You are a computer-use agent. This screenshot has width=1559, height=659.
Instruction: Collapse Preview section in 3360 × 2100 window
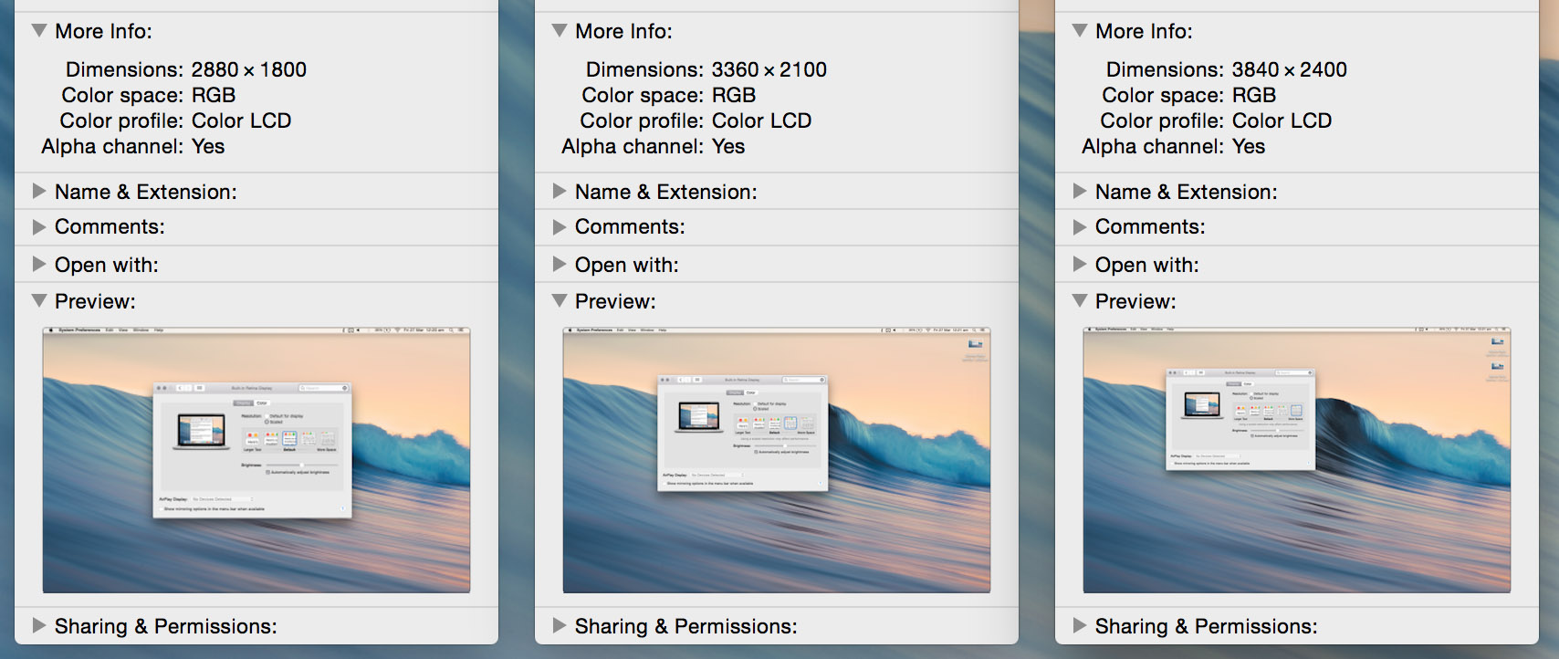pos(560,300)
